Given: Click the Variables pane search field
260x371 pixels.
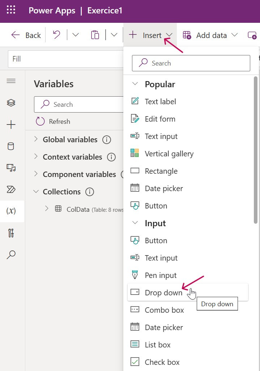Looking at the screenshot, I should [79, 104].
